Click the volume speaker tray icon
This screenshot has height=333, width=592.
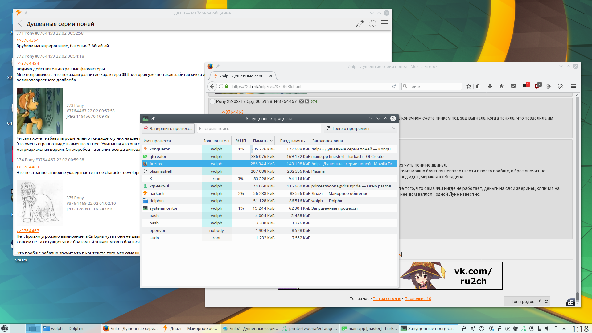548,328
